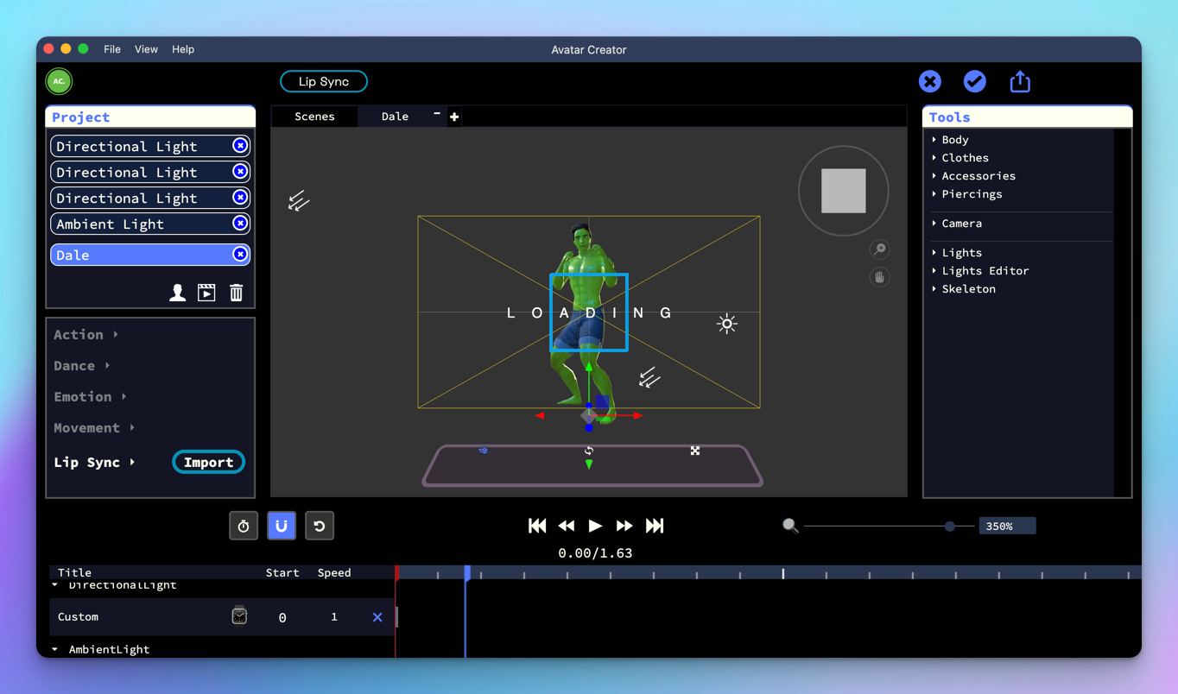Remove the Dale item from the project
Viewport: 1178px width, 694px height.
[240, 255]
